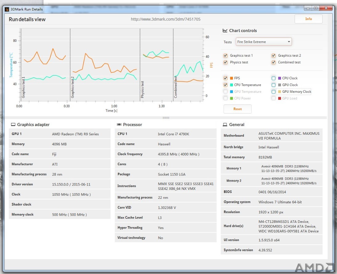The height and width of the screenshot is (274, 337).
Task: Click SystemInfo version value '4.39.552'
Action: tap(265, 250)
